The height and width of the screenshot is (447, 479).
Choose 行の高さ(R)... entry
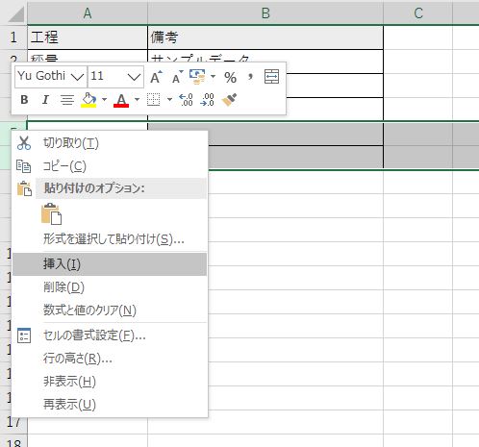pyautogui.click(x=110, y=359)
